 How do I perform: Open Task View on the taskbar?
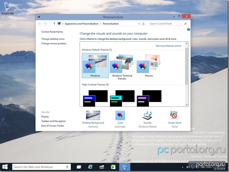point(79,167)
